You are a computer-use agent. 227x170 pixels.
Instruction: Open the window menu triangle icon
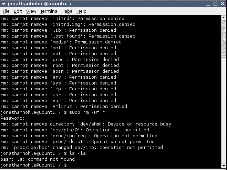4,4
